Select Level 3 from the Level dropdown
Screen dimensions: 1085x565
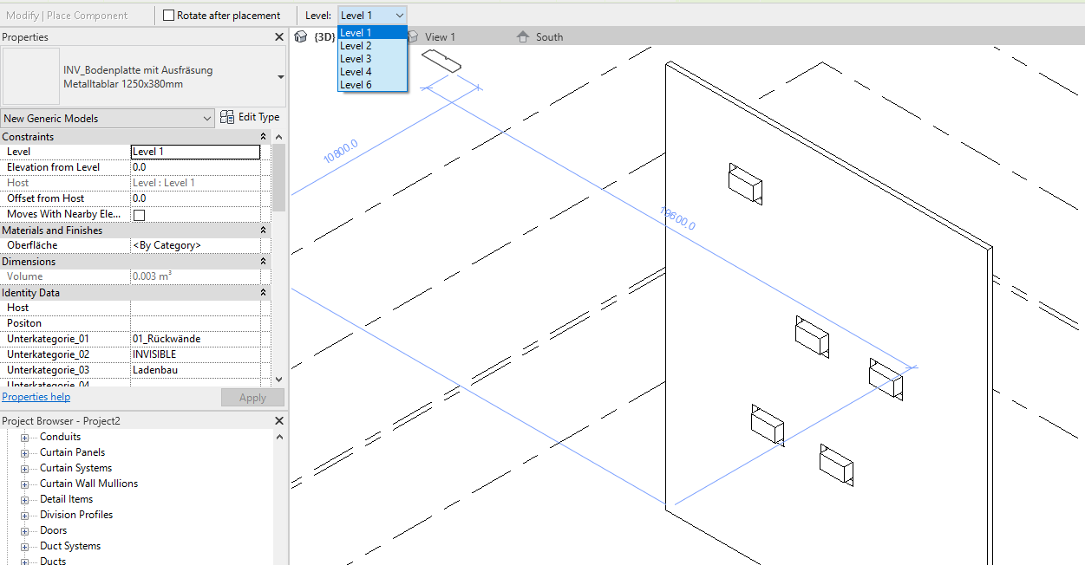(x=359, y=58)
